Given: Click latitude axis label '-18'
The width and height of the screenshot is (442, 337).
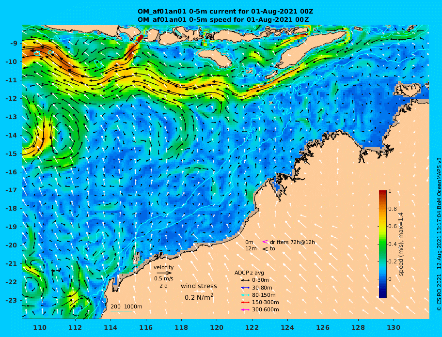Looking at the screenshot, I should click(12, 208).
